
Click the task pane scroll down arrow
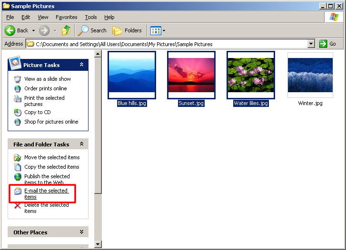pyautogui.click(x=98, y=244)
